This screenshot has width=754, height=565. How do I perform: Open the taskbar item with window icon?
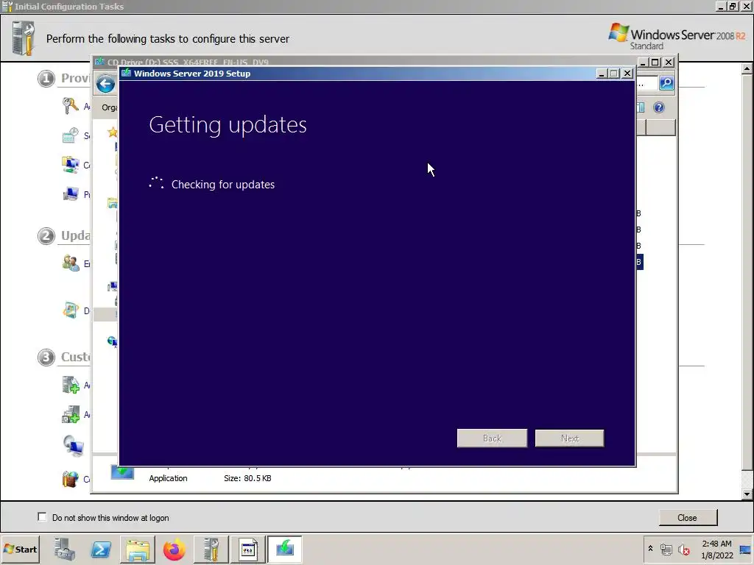pos(248,549)
